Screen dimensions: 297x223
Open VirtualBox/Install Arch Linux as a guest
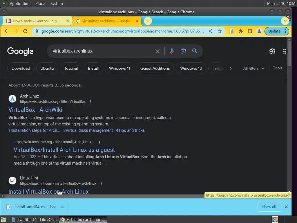[x=64, y=150]
